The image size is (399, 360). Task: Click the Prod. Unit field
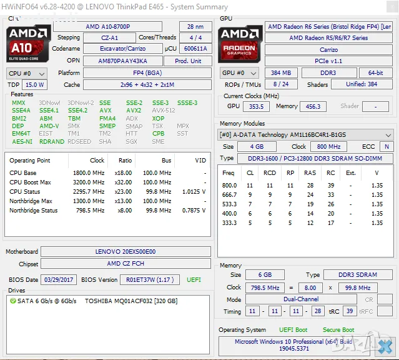188,61
